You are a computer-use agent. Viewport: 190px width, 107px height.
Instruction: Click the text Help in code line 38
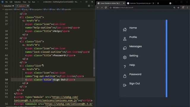57,31
